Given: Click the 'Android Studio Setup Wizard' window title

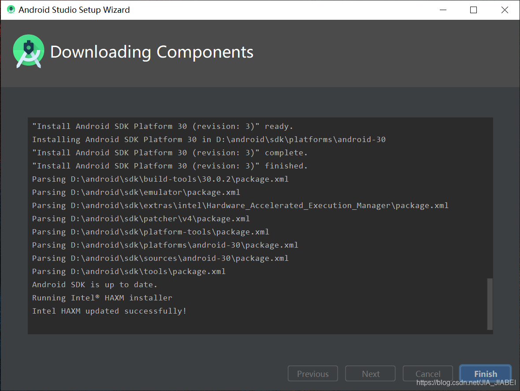Looking at the screenshot, I should pos(74,10).
